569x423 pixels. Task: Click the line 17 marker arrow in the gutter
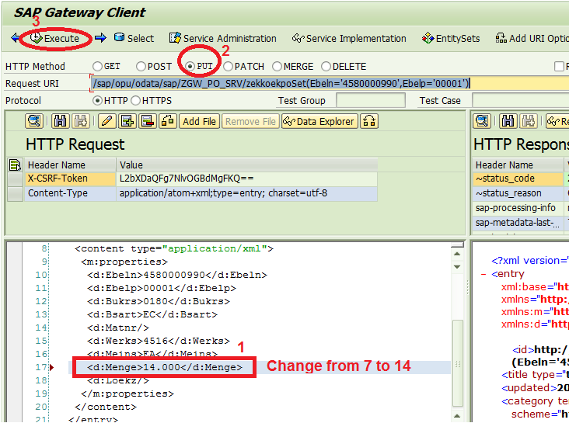52,367
